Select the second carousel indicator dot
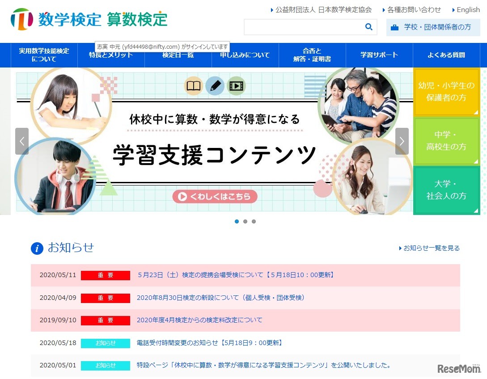 245,221
